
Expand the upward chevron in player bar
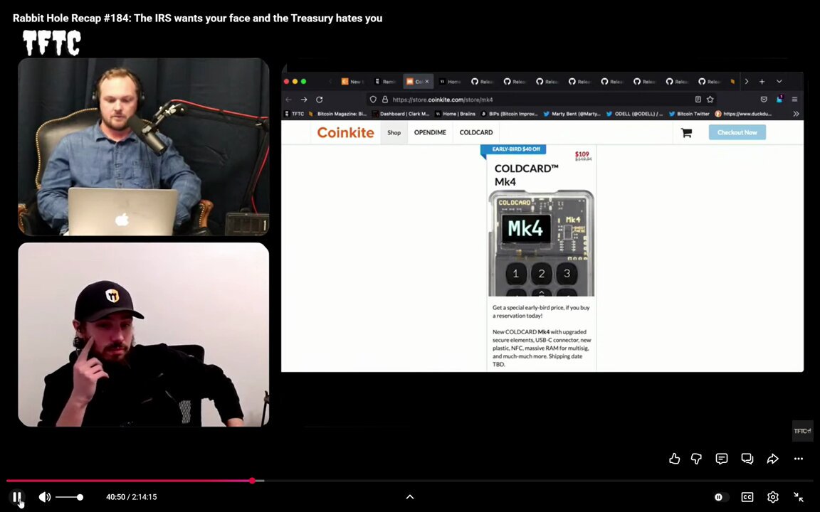(410, 497)
